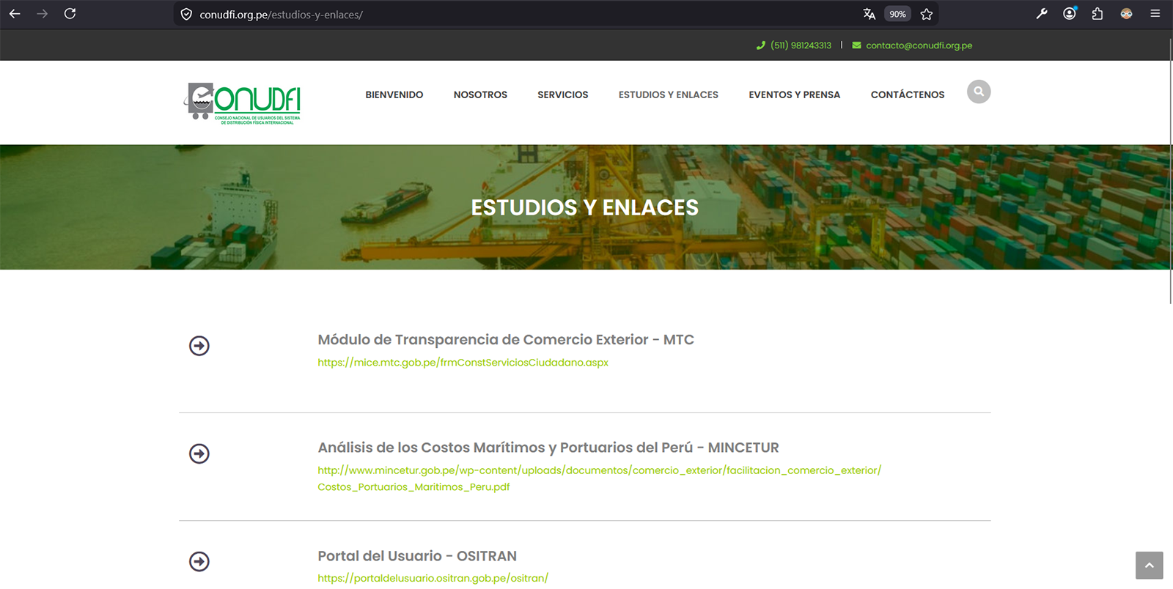Open the CONTÁCTENOS menu item

pyautogui.click(x=908, y=95)
